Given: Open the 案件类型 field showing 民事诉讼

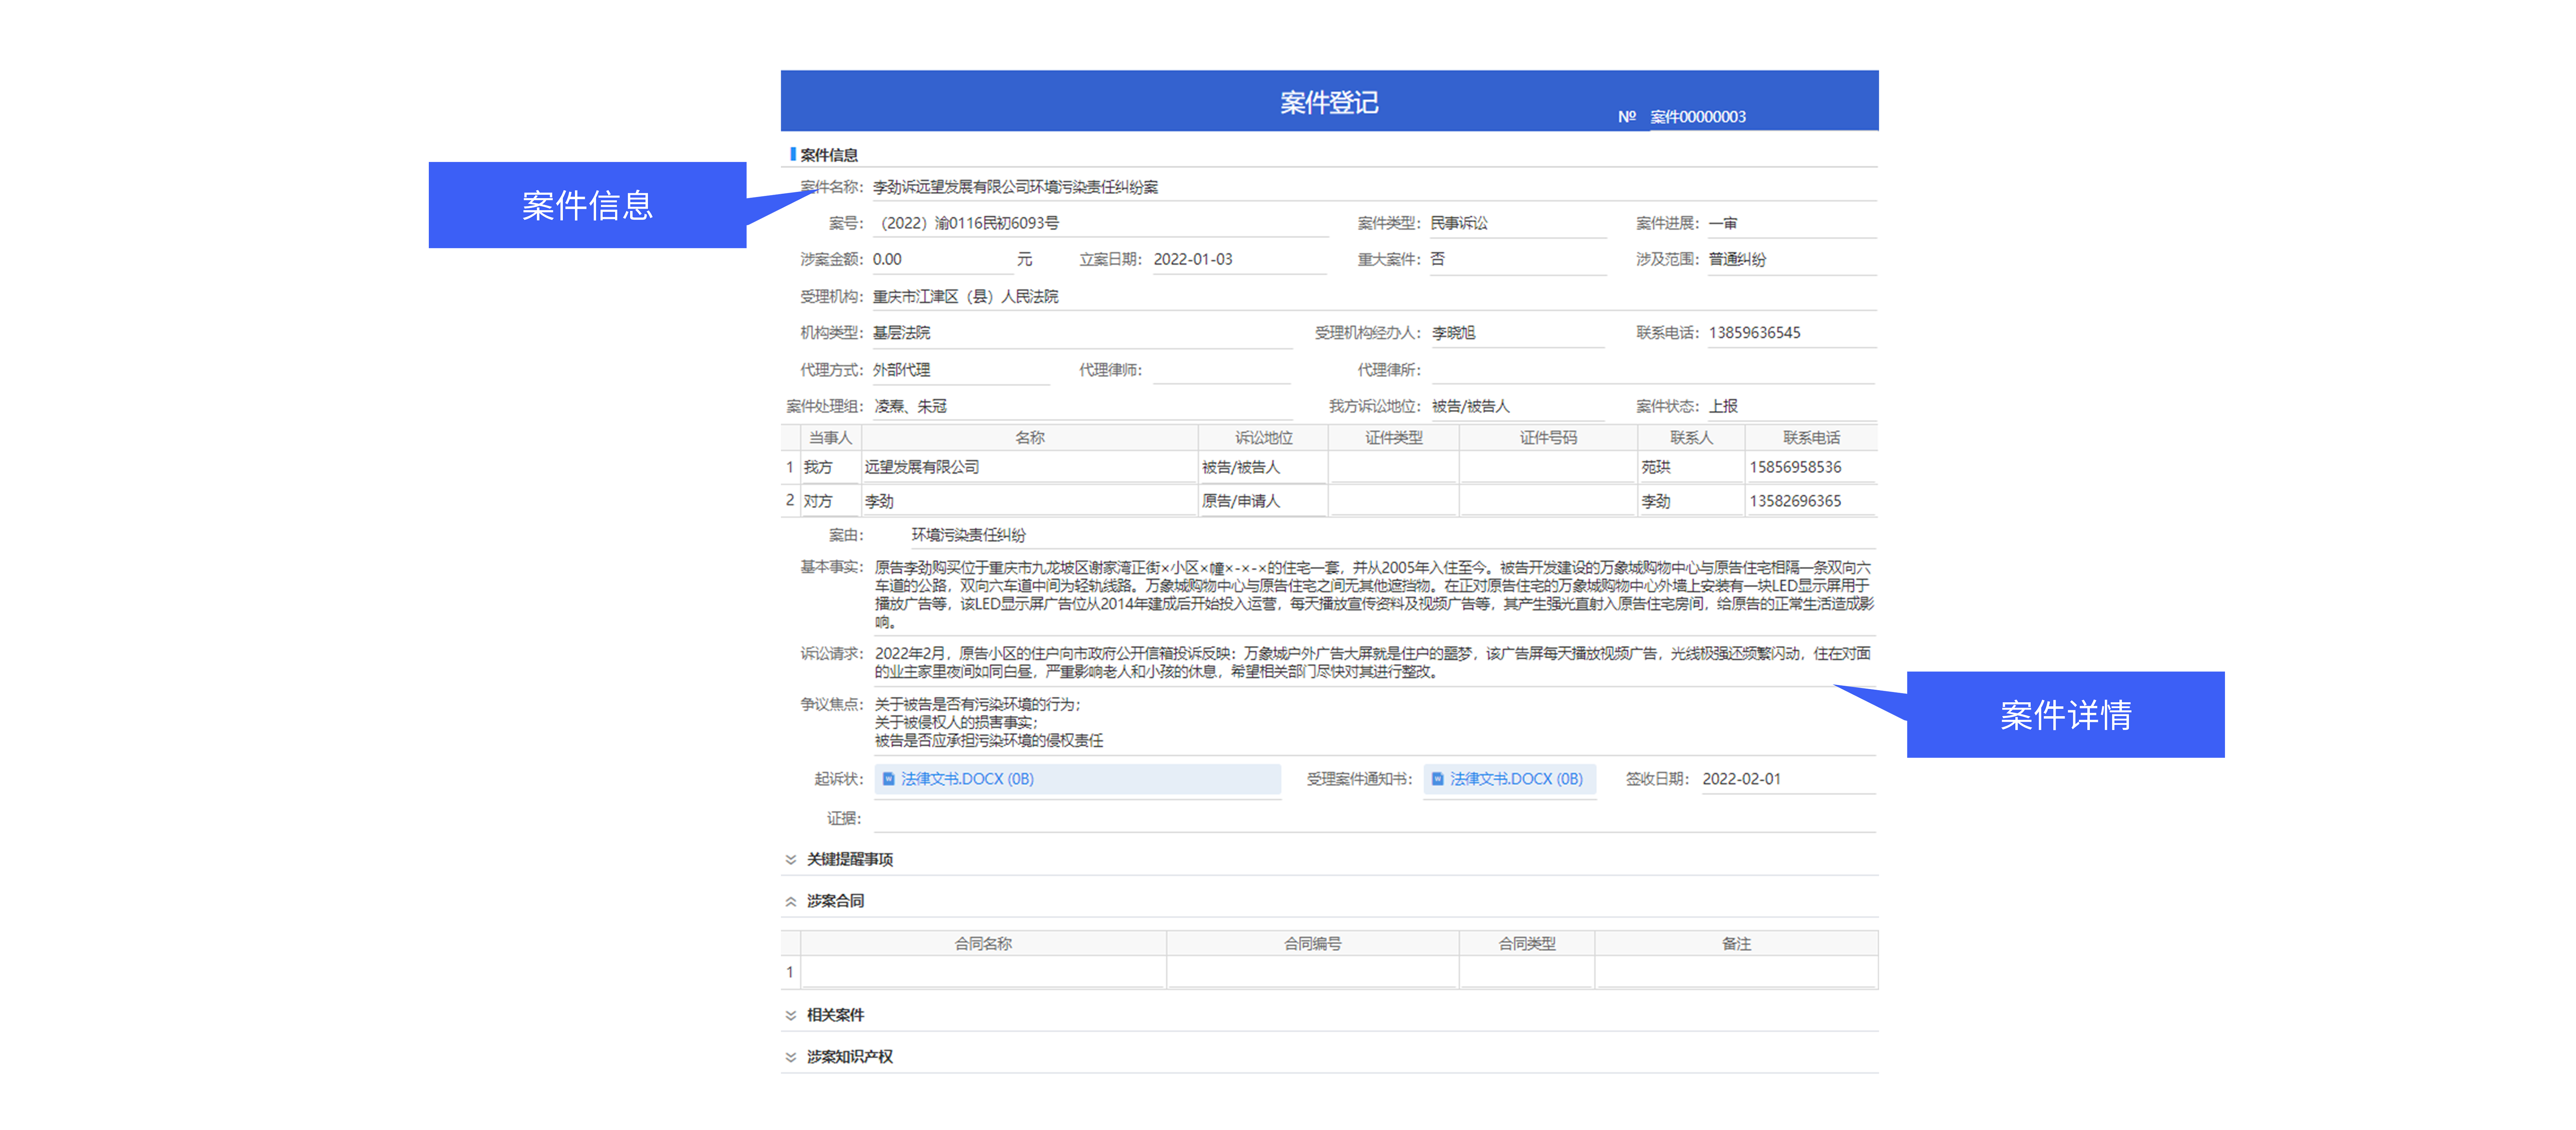Looking at the screenshot, I should (1518, 223).
